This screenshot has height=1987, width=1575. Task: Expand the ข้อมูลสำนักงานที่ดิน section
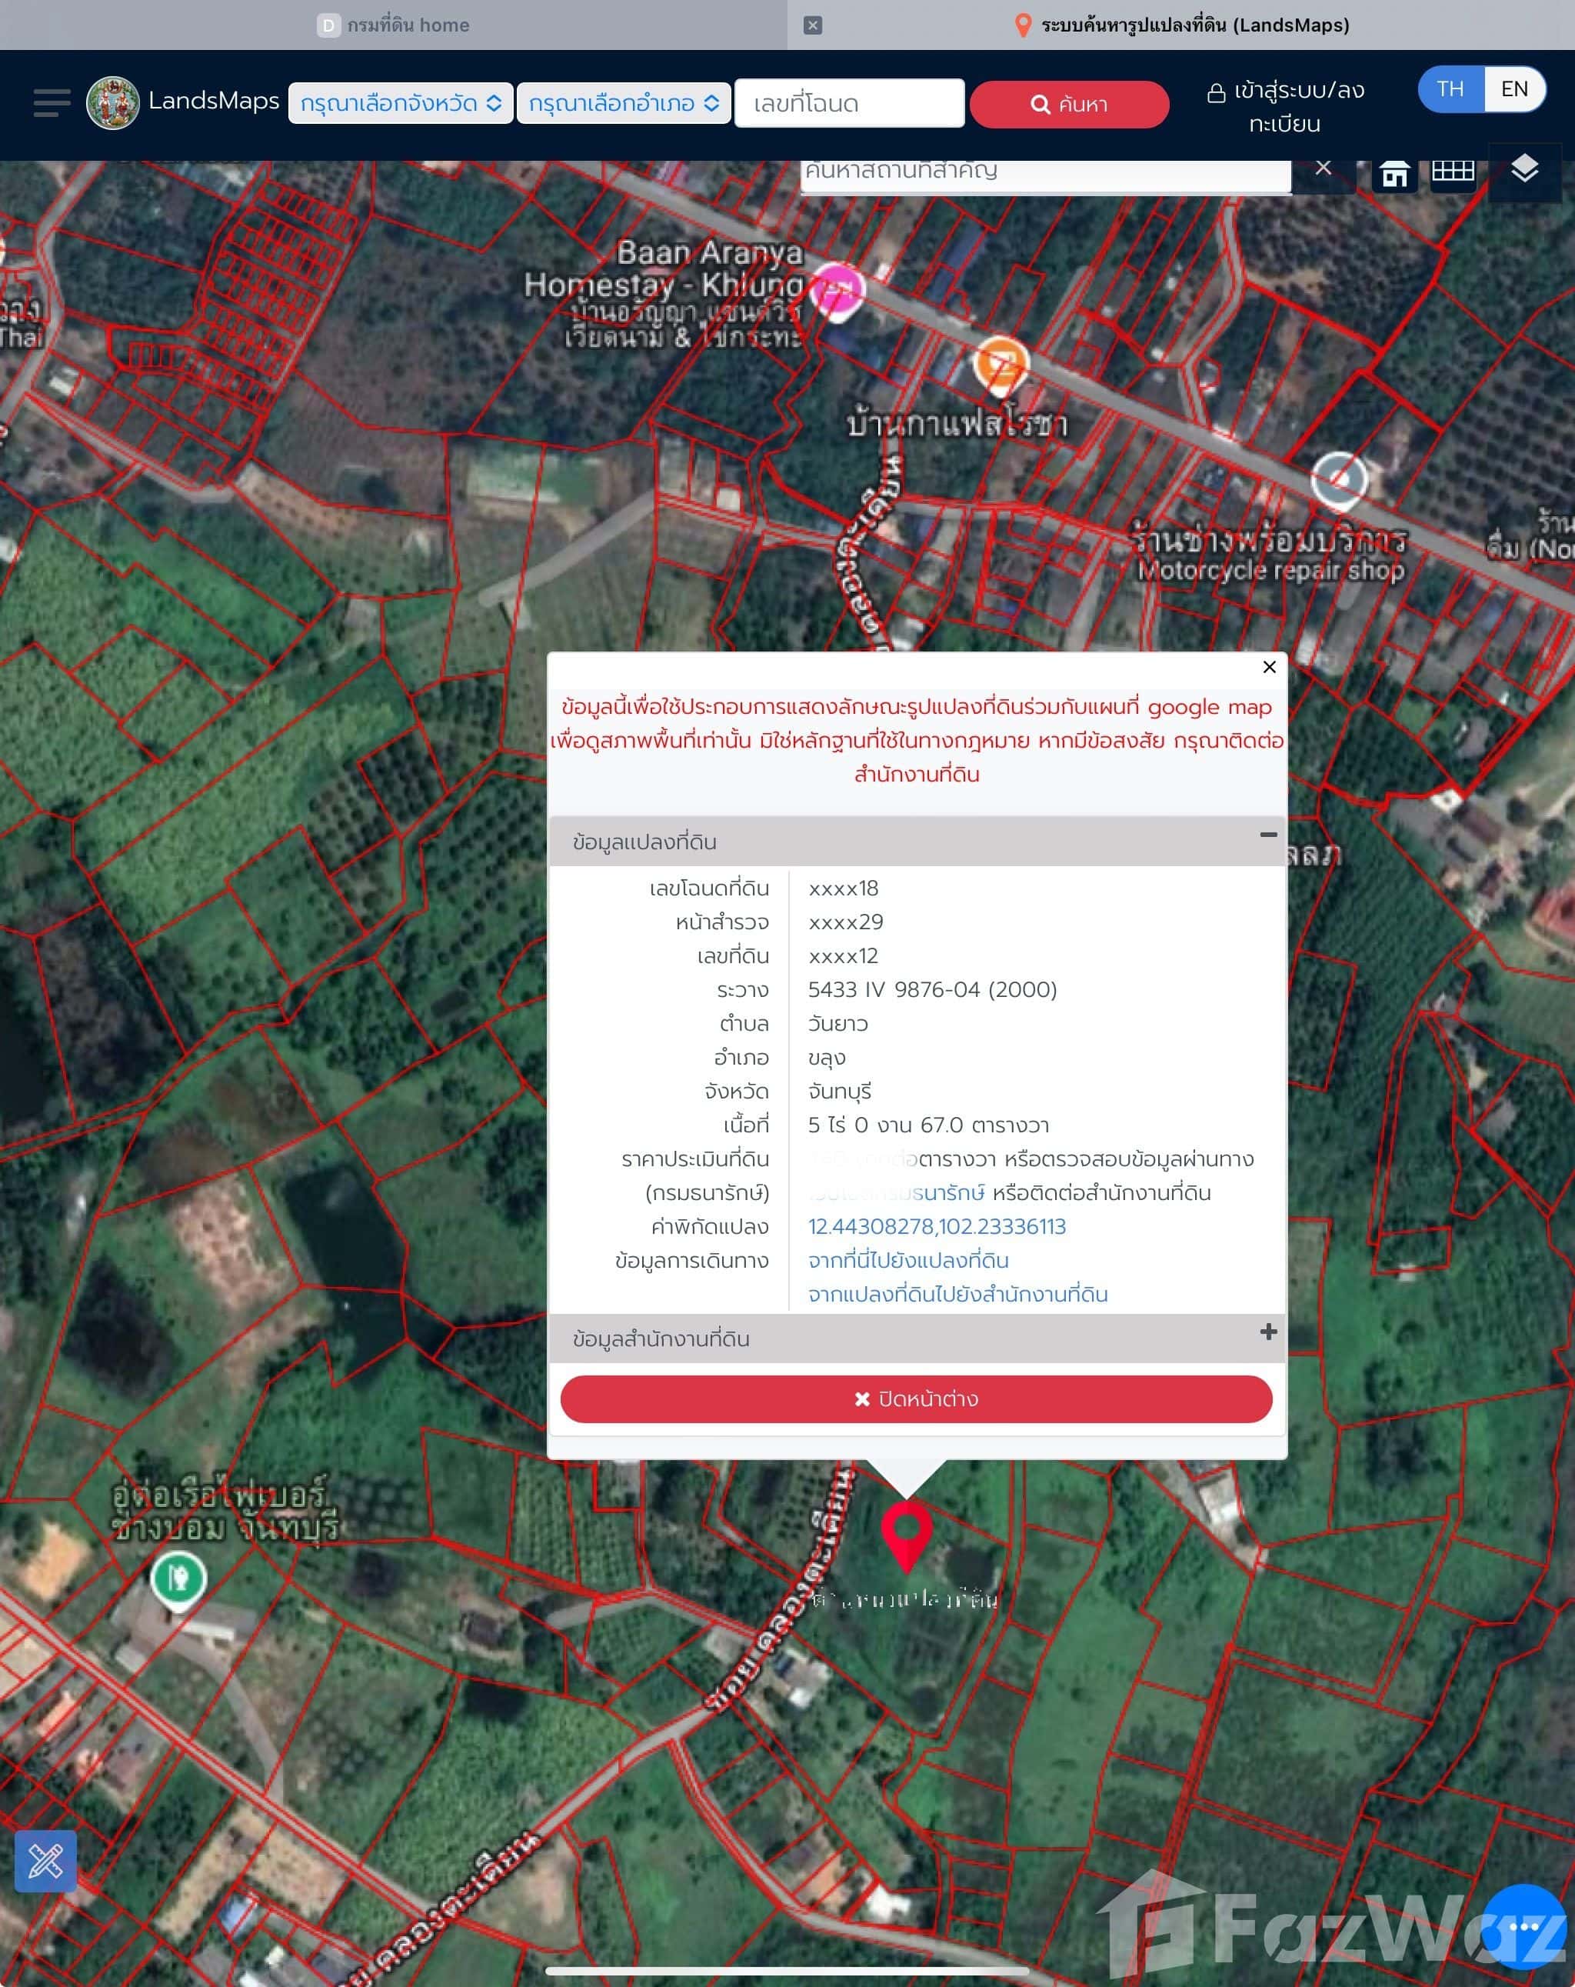pyautogui.click(x=1268, y=1332)
